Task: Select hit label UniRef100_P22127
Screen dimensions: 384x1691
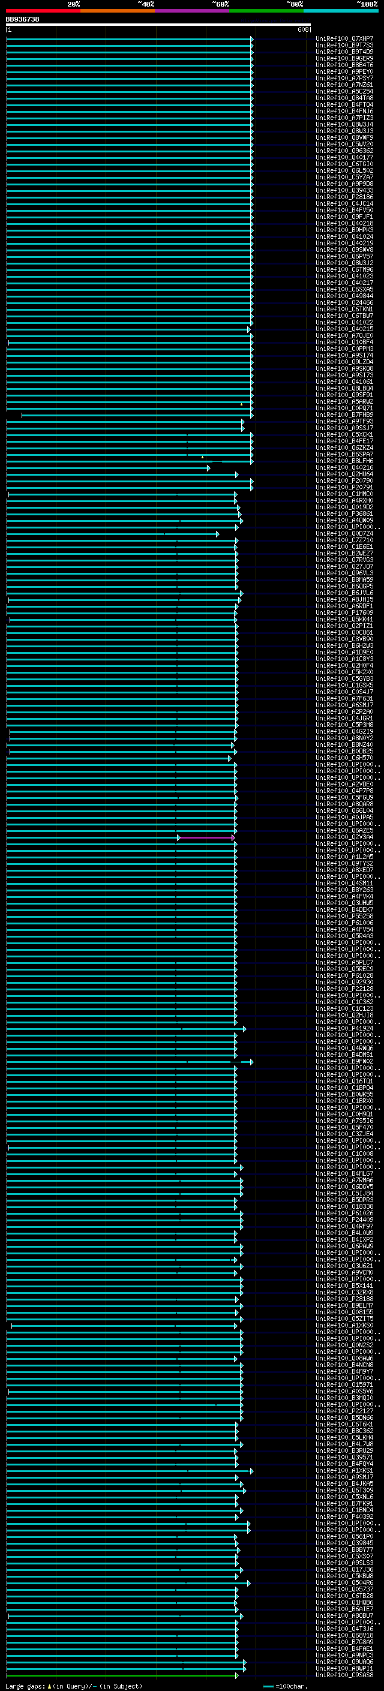Action: tap(344, 1411)
